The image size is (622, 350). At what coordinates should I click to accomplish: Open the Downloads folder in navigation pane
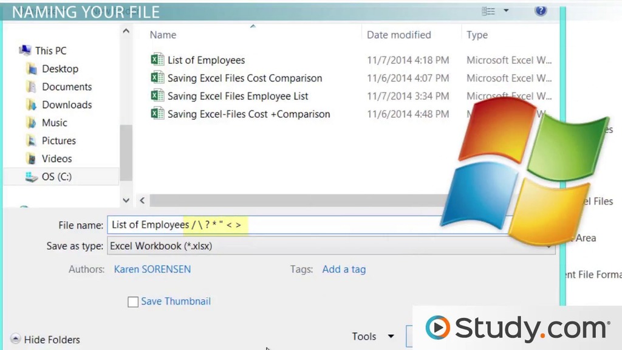66,105
